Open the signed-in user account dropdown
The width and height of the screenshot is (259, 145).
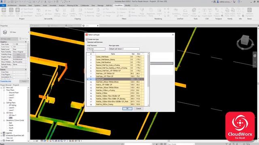click(224, 2)
